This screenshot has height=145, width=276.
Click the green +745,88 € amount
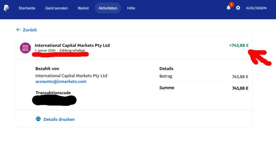coord(239,45)
